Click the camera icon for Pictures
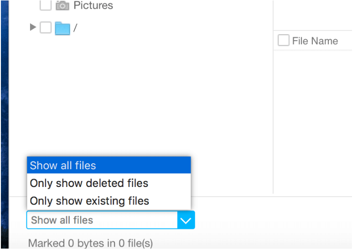Screen dimensions: 357x249 pyautogui.click(x=62, y=5)
